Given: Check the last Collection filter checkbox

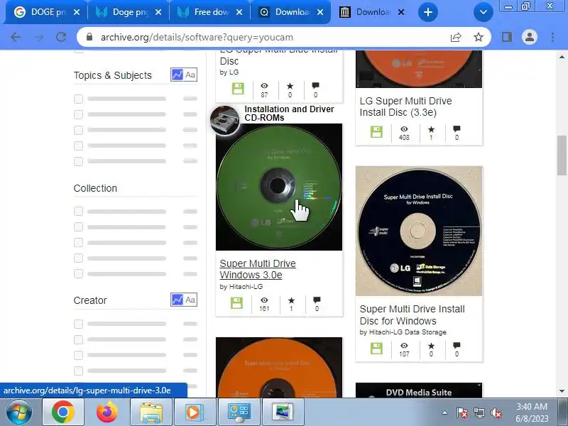Looking at the screenshot, I should [x=78, y=273].
